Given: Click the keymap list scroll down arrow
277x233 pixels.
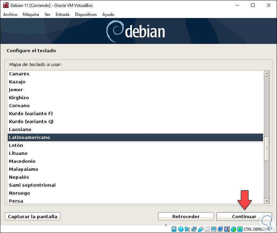Looking at the screenshot, I should click(267, 201).
